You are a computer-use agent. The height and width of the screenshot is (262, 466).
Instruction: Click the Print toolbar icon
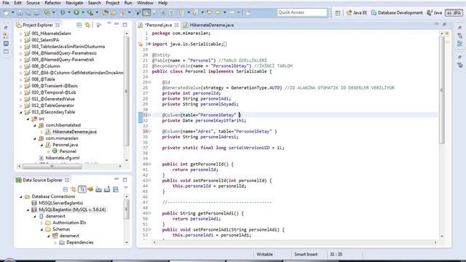36,13
